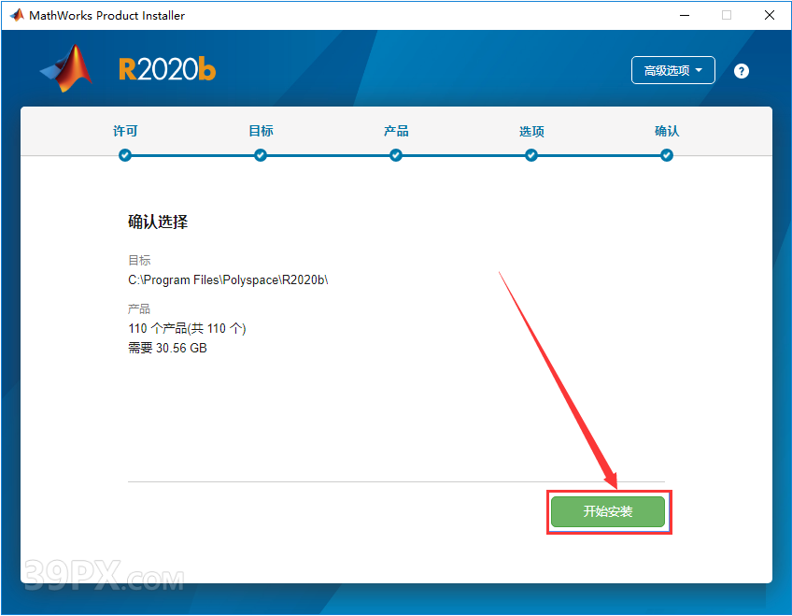
Task: Open the help question mark icon
Action: tap(741, 71)
